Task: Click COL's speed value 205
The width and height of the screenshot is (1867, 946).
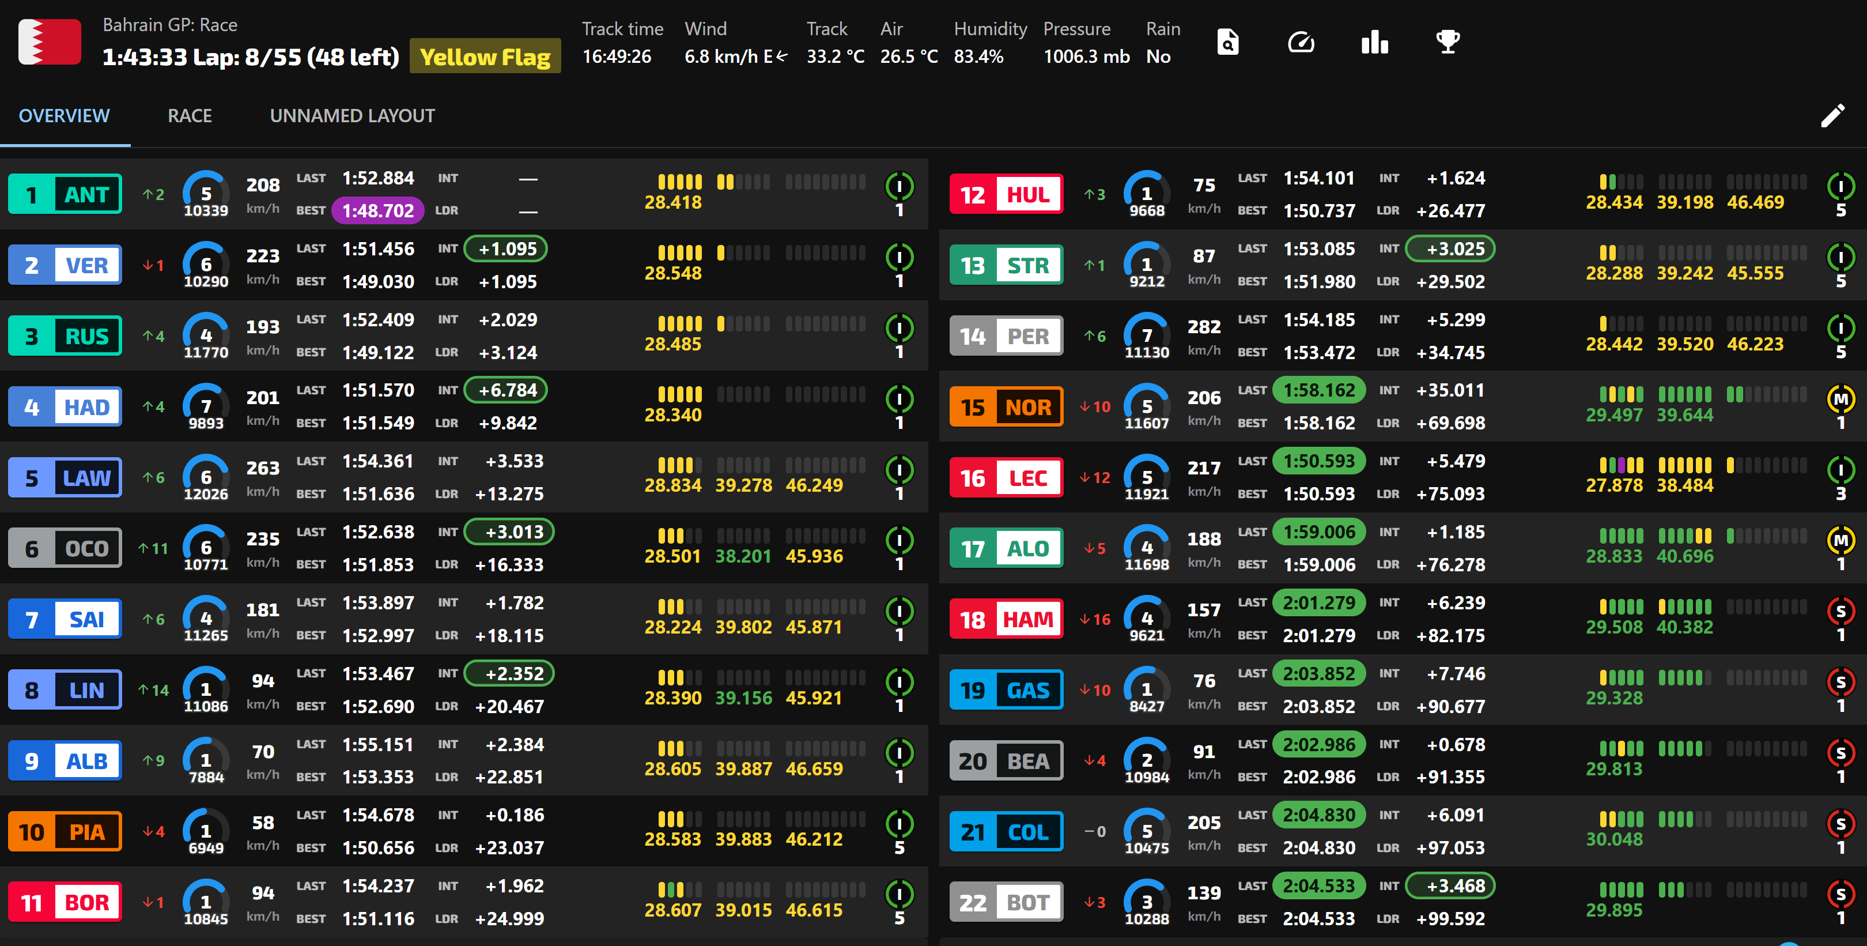Action: pyautogui.click(x=1204, y=823)
